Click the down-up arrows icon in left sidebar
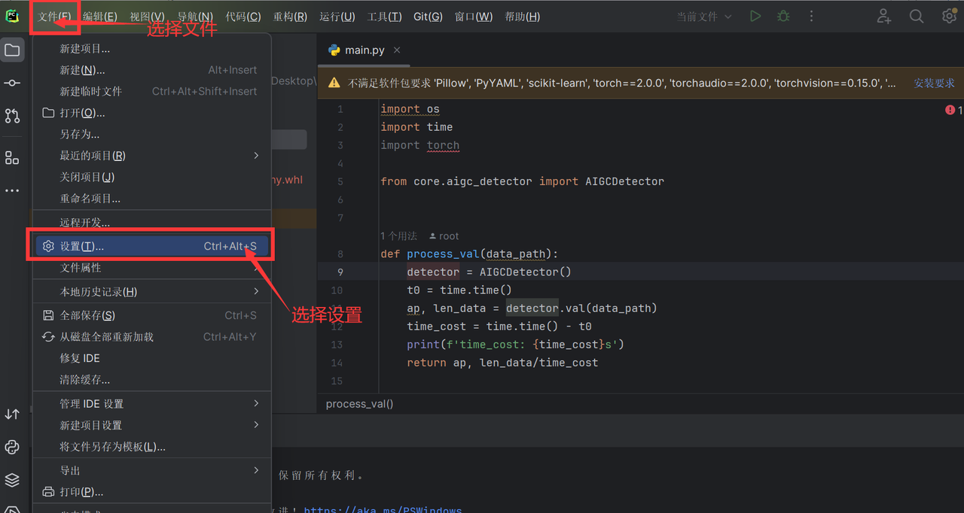This screenshot has height=513, width=964. click(x=12, y=414)
